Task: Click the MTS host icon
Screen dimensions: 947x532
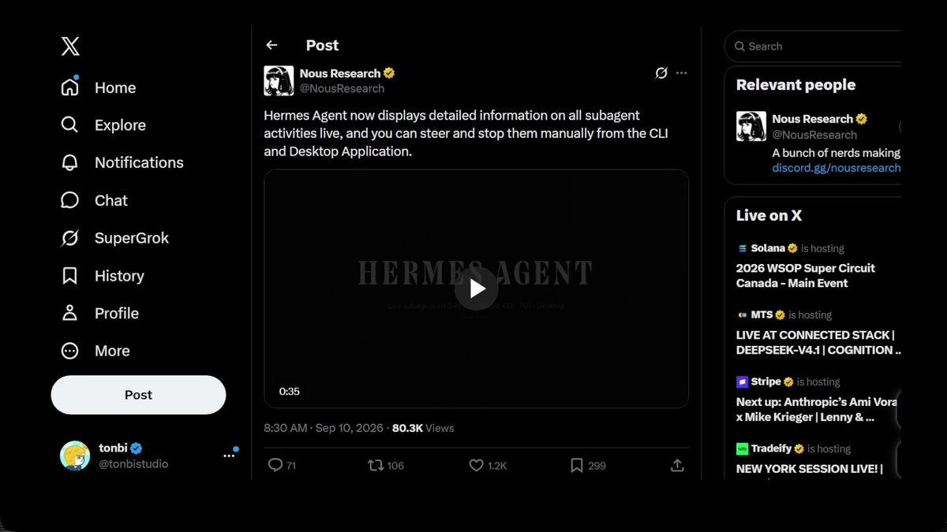Action: point(742,314)
